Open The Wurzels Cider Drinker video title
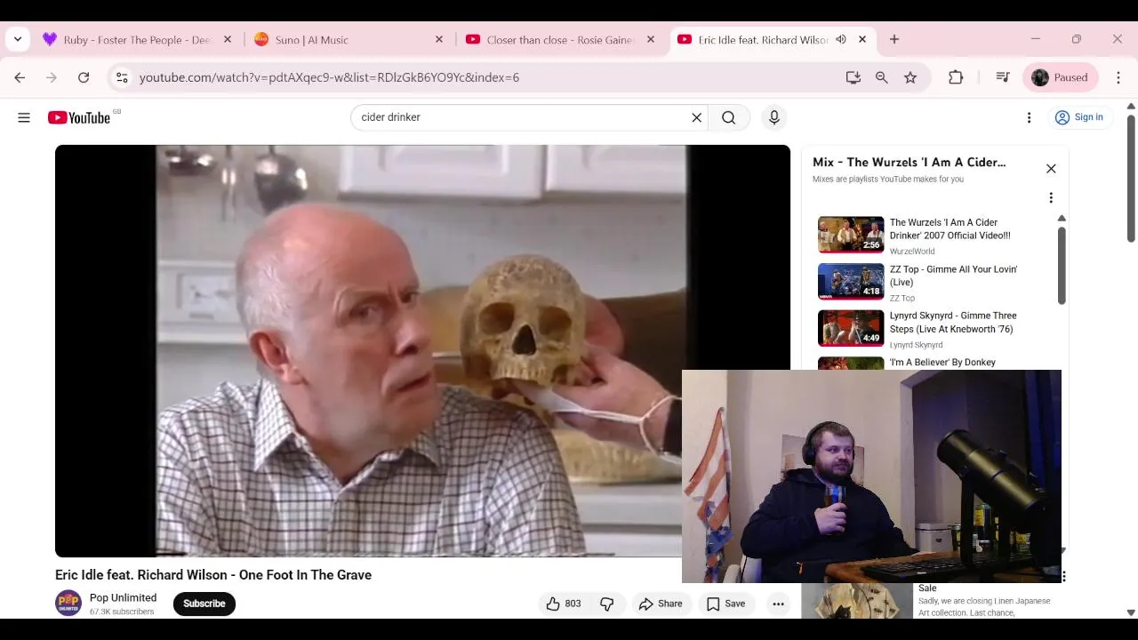This screenshot has height=640, width=1138. (x=950, y=229)
